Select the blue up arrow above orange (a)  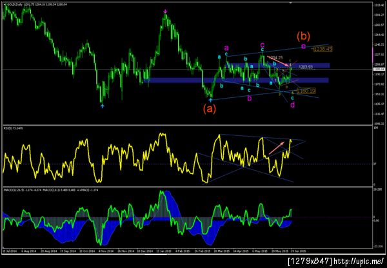(210, 100)
